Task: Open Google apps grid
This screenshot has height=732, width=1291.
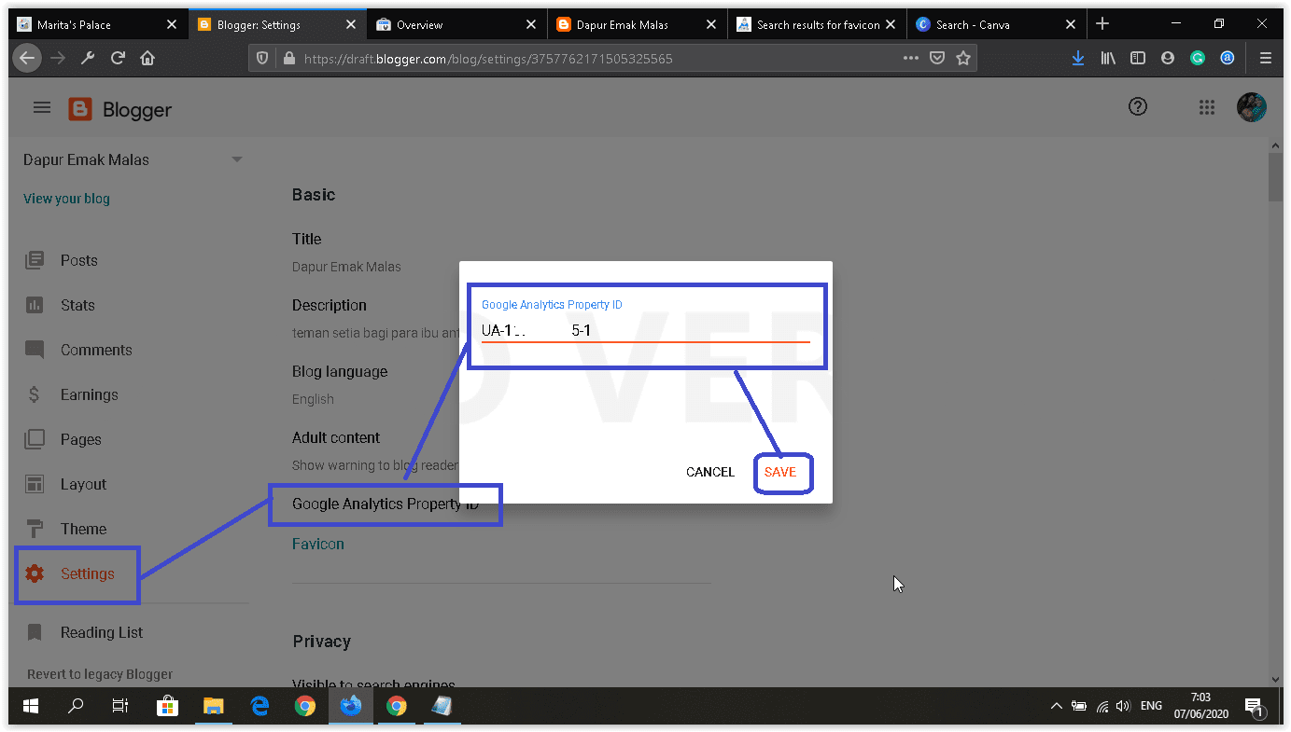Action: (1207, 108)
